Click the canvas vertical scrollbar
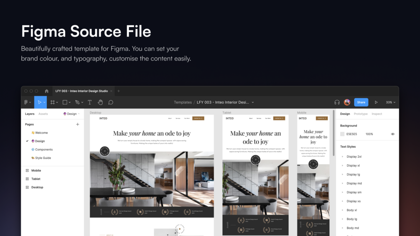The height and width of the screenshot is (236, 420). (x=333, y=133)
